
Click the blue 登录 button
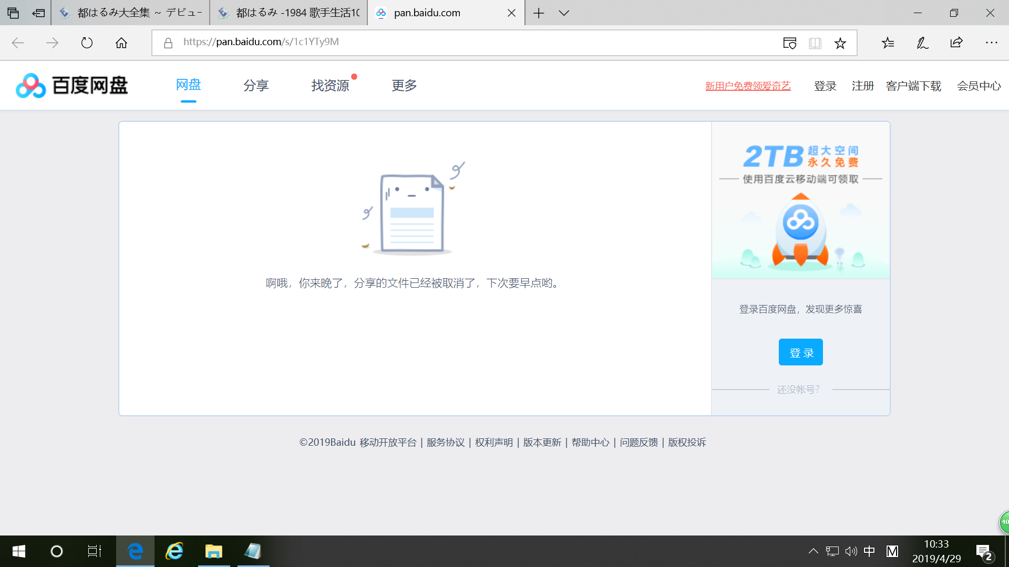801,352
